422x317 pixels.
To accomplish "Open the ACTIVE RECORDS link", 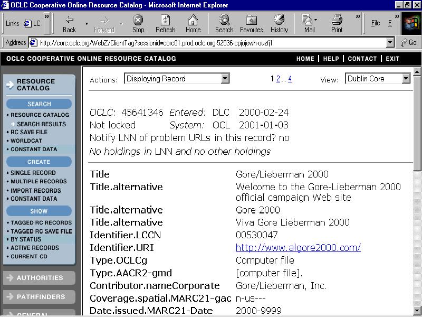I will coord(35,248).
